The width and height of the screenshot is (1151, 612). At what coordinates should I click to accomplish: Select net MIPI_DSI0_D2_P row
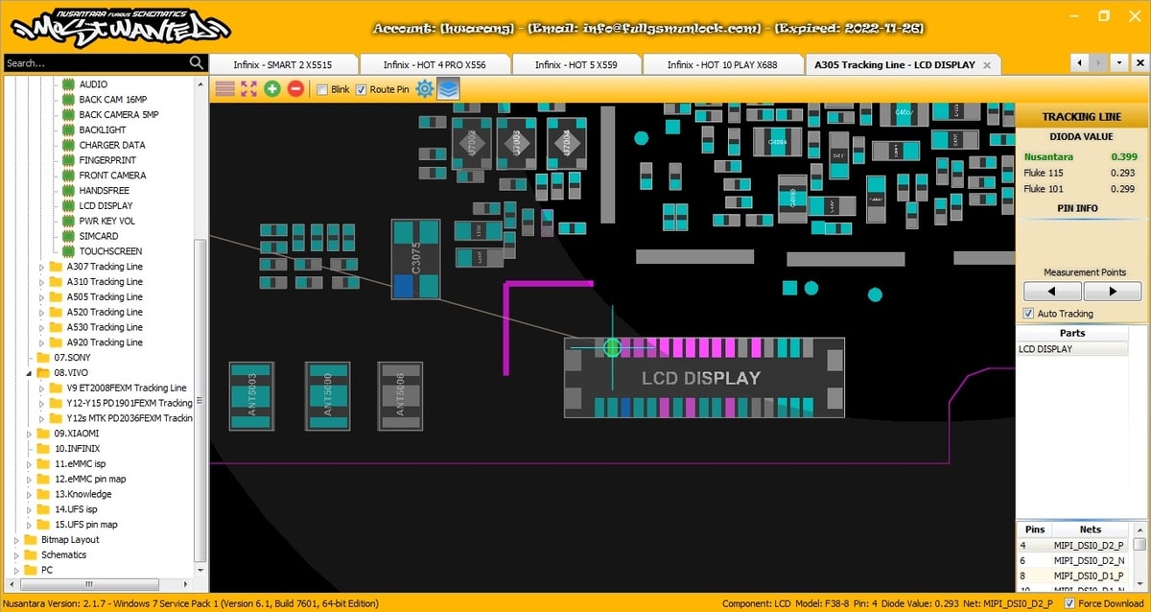tap(1074, 545)
